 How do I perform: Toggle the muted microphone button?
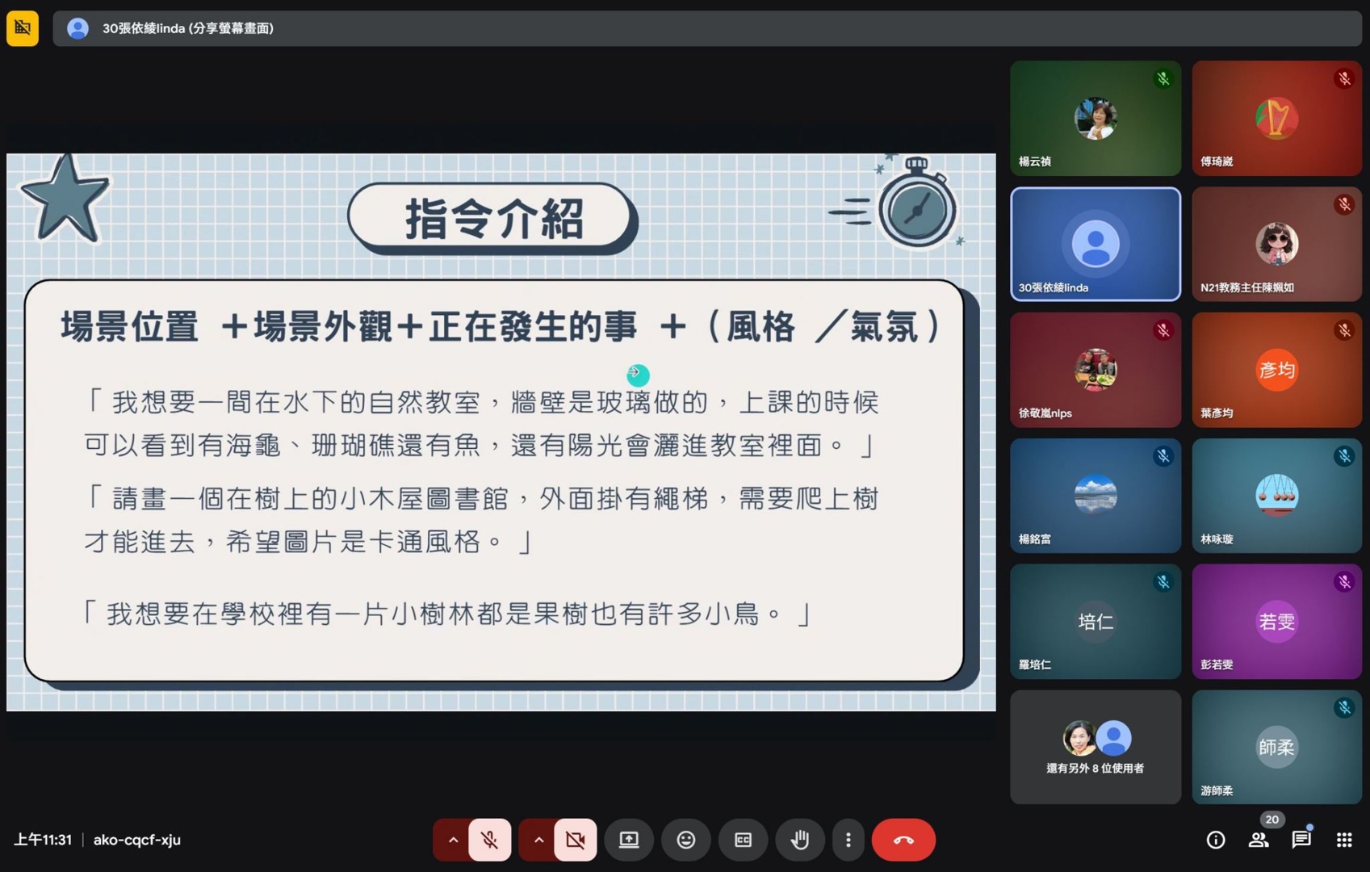[490, 840]
